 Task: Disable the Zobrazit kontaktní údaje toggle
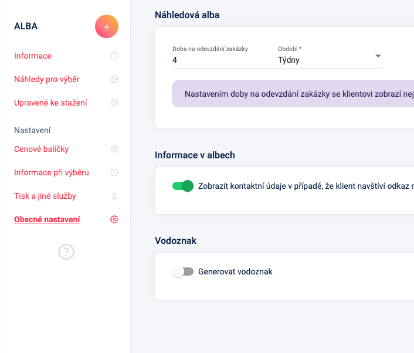pyautogui.click(x=183, y=186)
